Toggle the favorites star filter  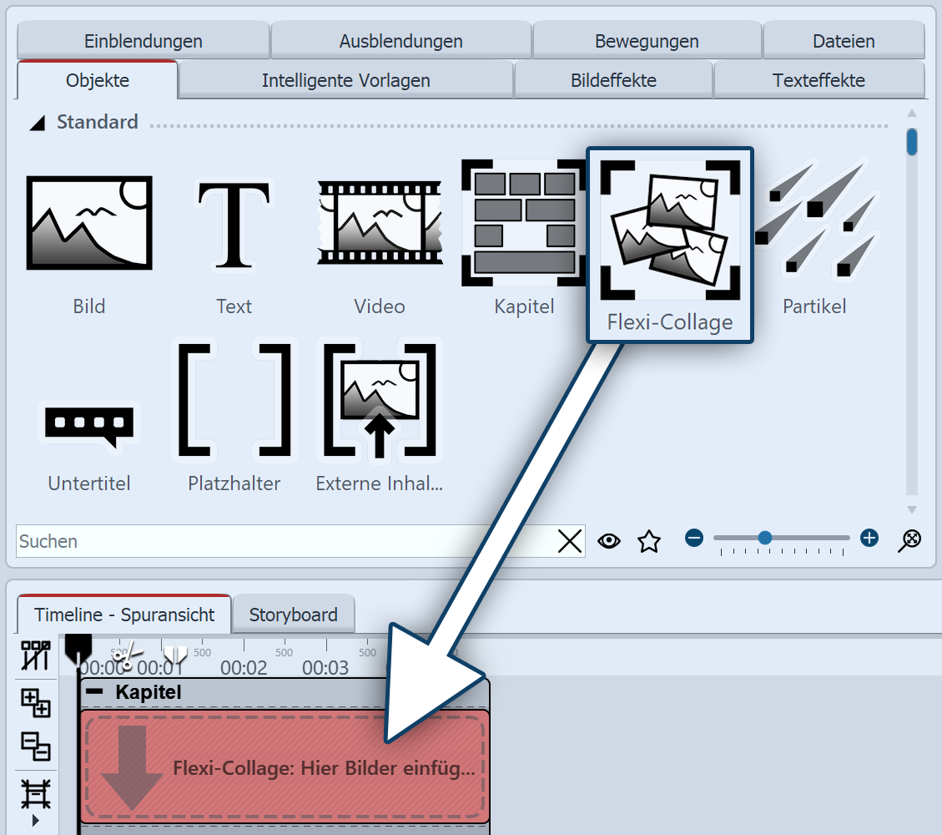pos(649,541)
